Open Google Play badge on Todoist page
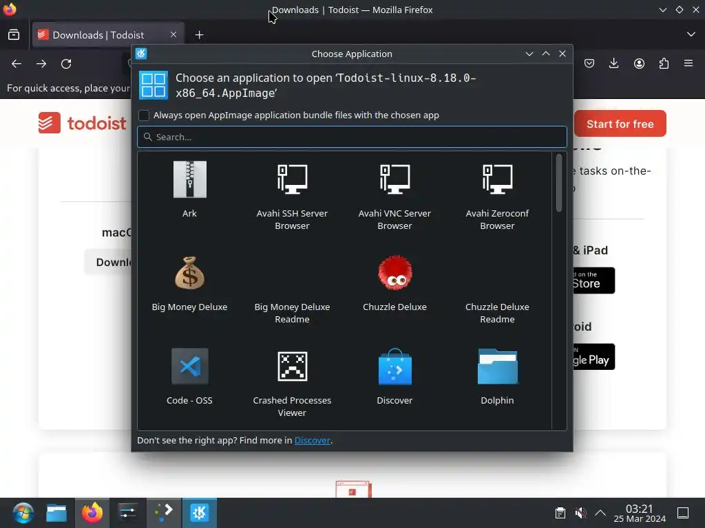Screen dimensions: 705x528 (593, 357)
